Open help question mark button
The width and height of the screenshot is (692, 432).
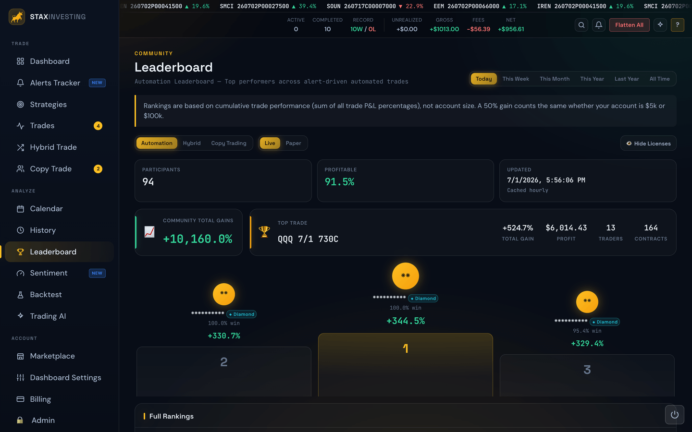point(678,25)
